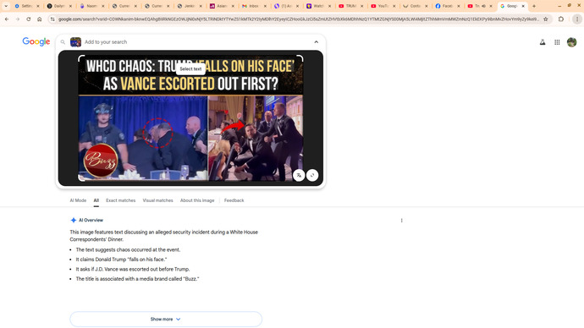The width and height of the screenshot is (584, 328).
Task: View site information icon in address bar
Action: pos(52,19)
